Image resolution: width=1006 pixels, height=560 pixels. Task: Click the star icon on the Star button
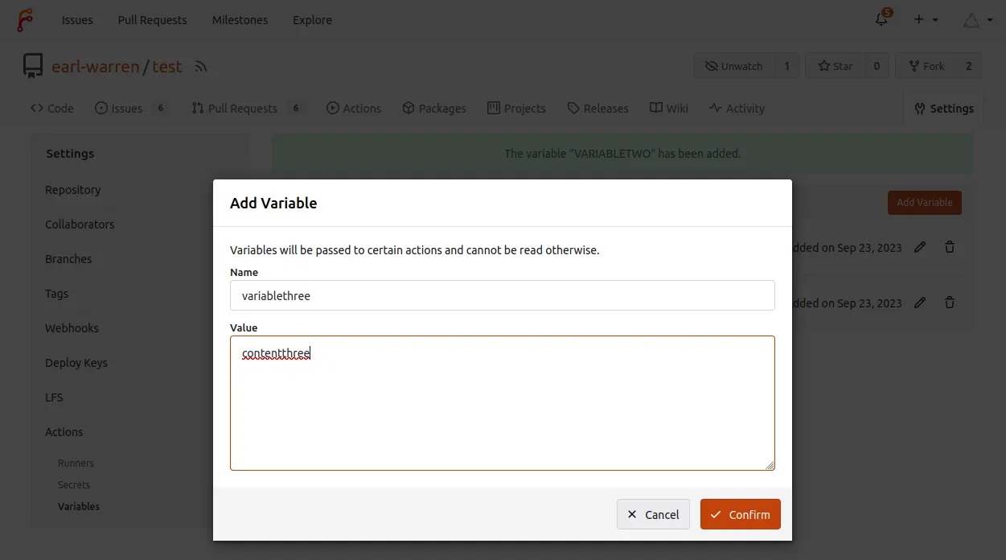[823, 66]
